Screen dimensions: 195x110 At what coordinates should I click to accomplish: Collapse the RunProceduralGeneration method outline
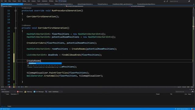(16, 11)
